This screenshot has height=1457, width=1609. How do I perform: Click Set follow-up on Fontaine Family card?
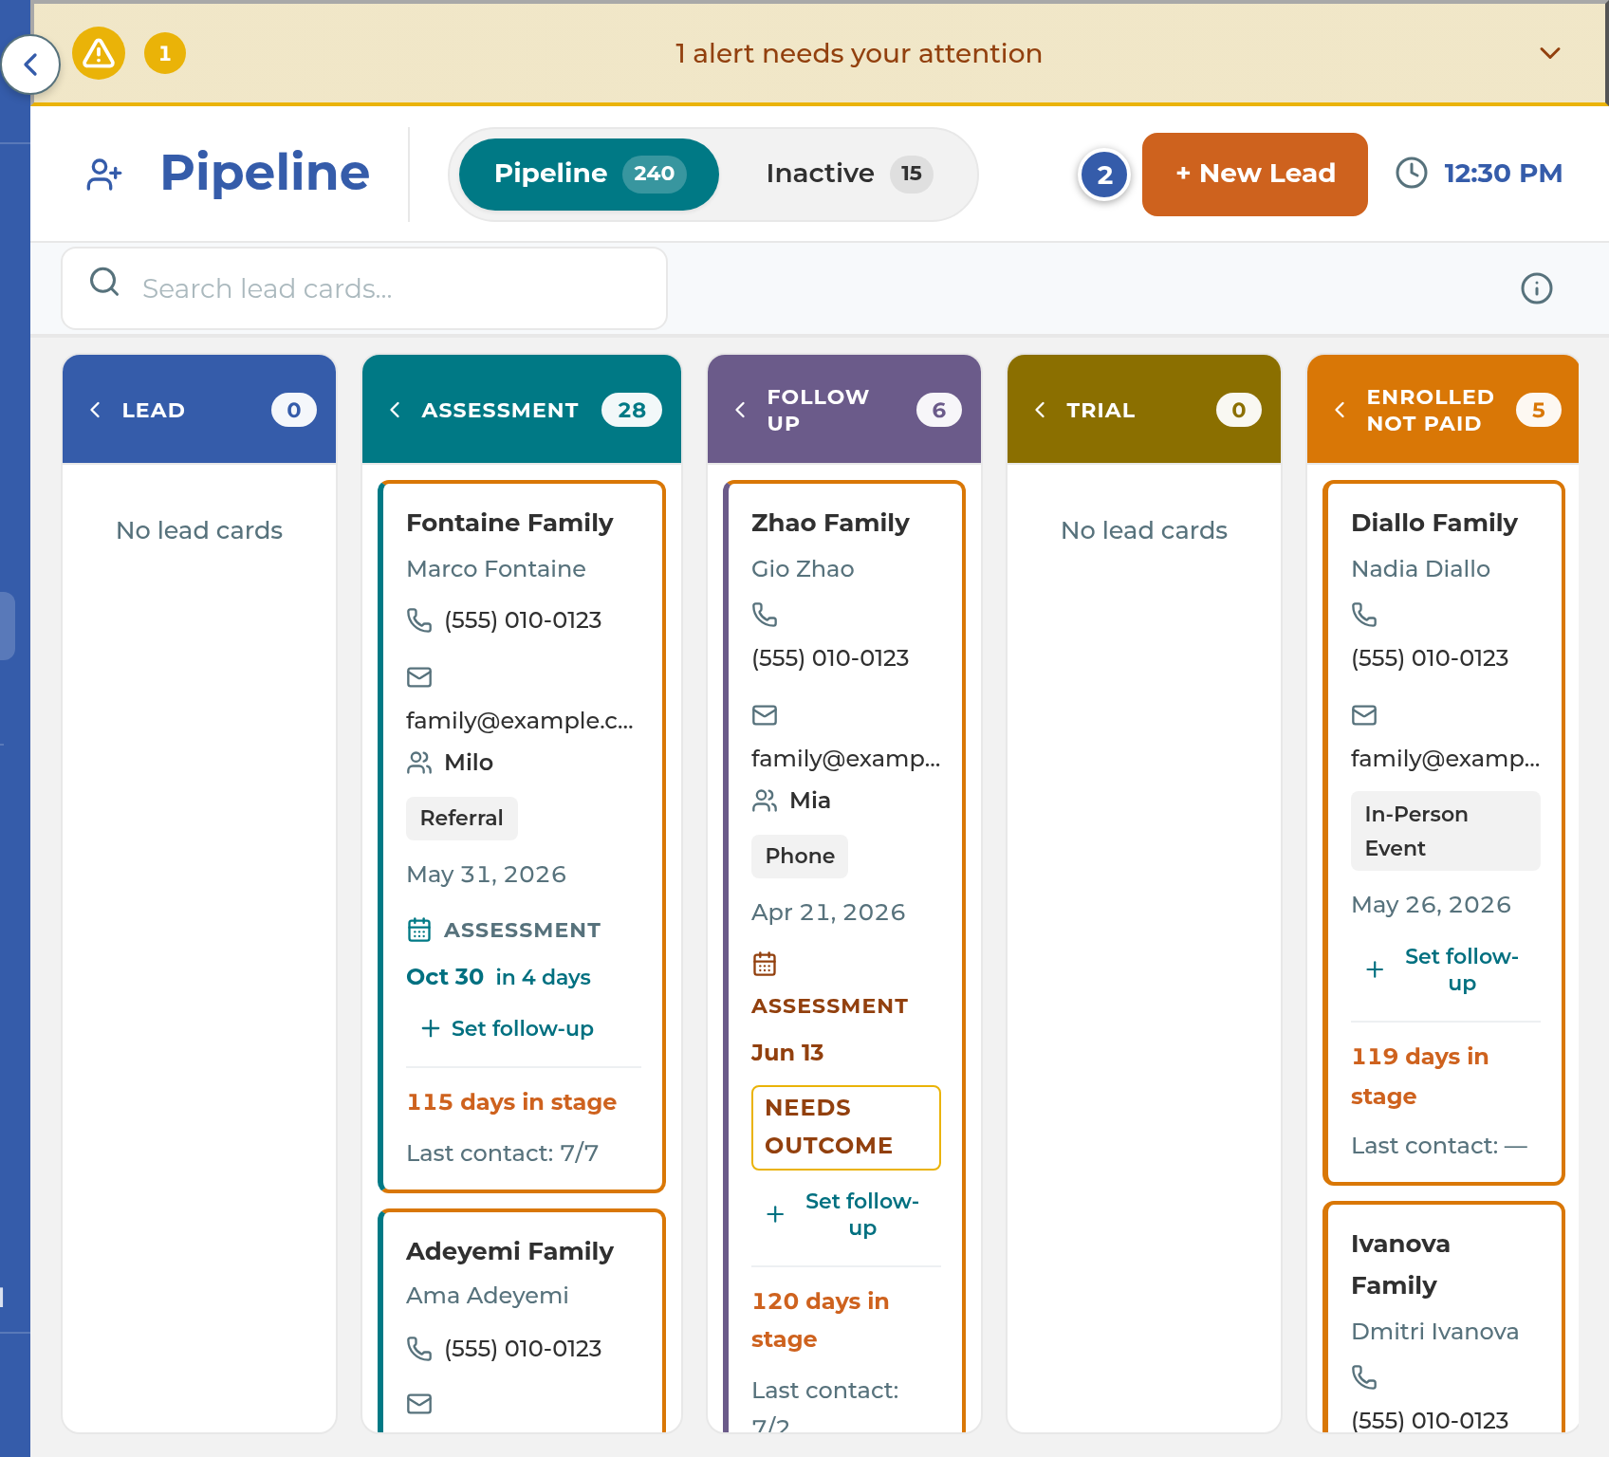pyautogui.click(x=509, y=1028)
